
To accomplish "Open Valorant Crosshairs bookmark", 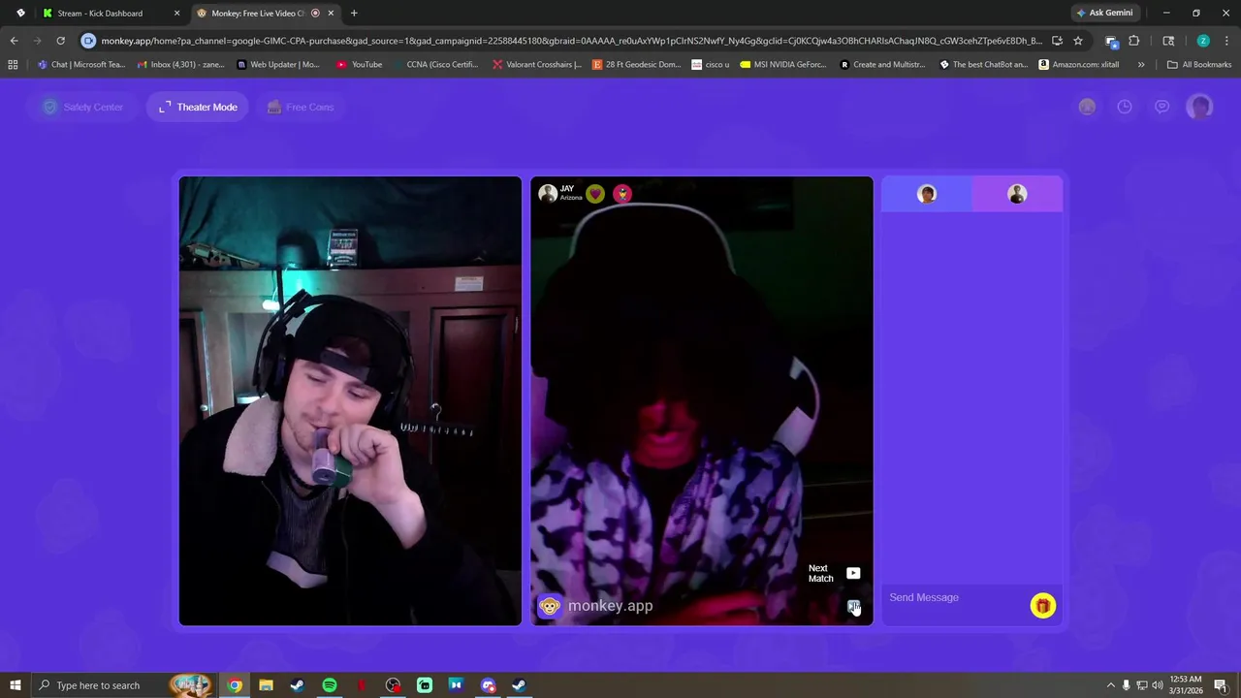I will [x=537, y=65].
